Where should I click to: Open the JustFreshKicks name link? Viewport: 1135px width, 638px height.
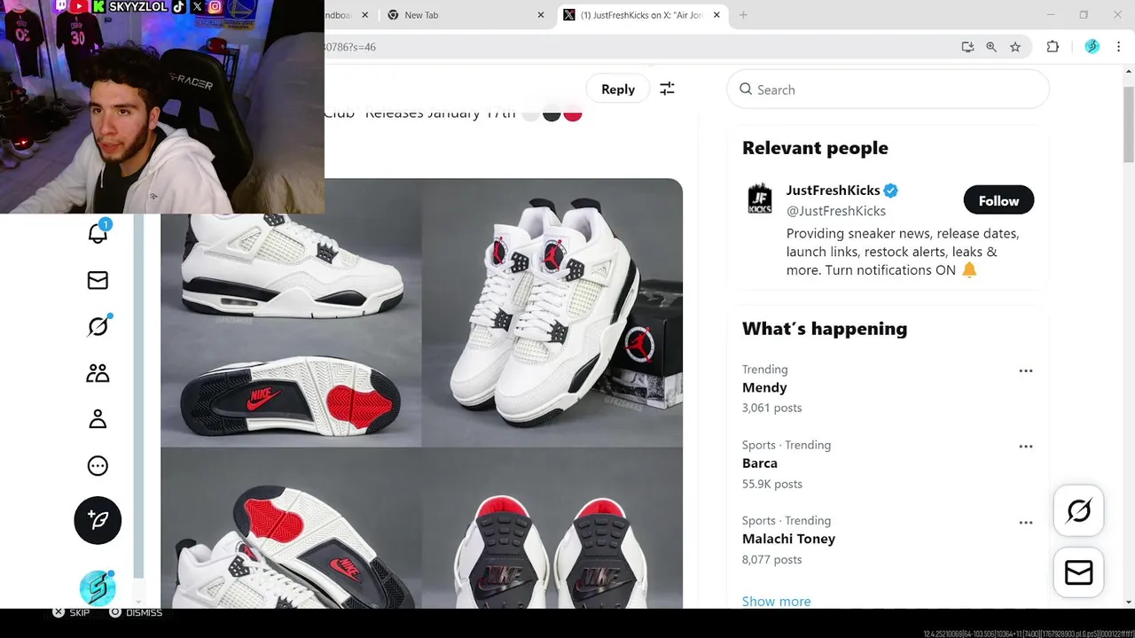coord(833,190)
